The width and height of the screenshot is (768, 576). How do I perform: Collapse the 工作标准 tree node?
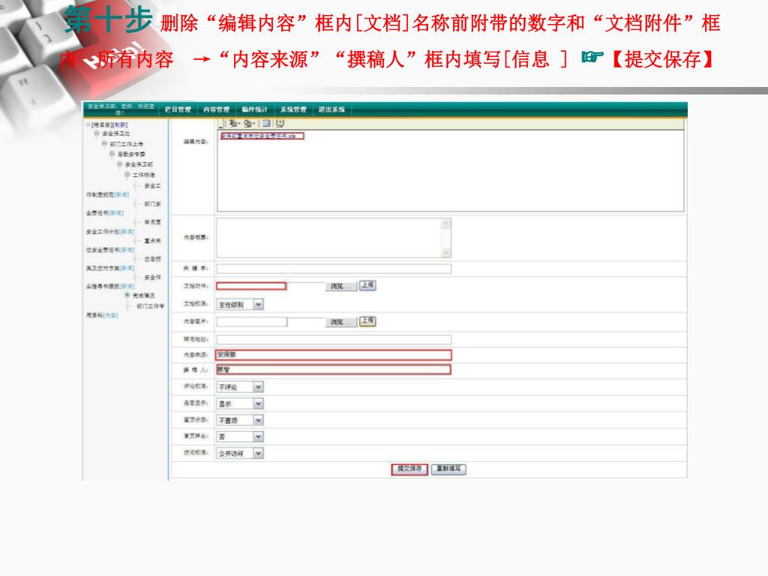(x=127, y=174)
